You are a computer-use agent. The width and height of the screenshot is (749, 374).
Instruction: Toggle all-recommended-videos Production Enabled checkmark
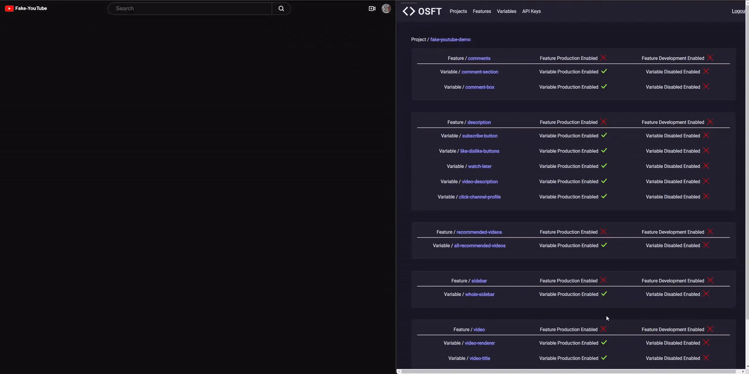point(604,245)
